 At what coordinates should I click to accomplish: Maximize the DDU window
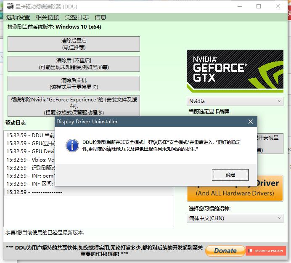click(x=259, y=6)
